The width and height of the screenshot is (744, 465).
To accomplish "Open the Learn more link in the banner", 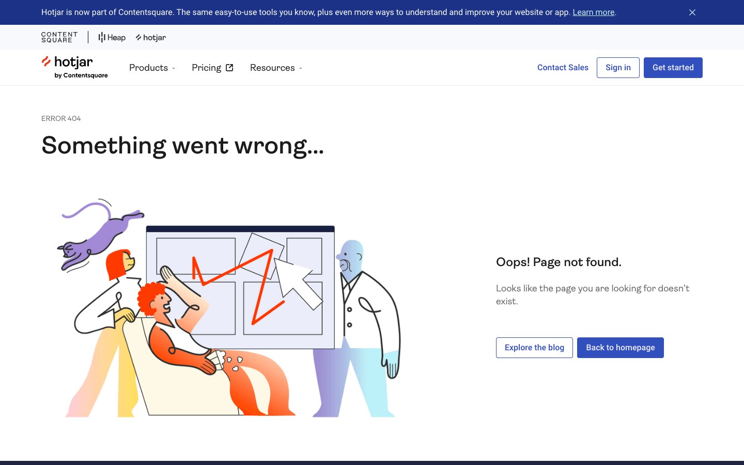I will point(593,12).
